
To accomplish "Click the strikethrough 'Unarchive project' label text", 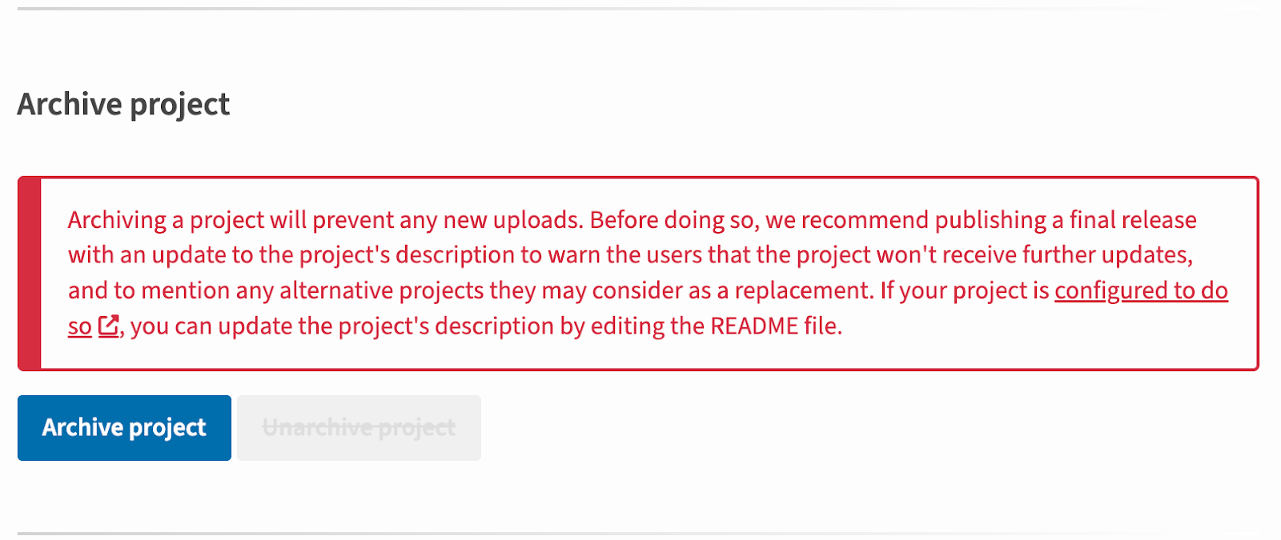I will [358, 427].
